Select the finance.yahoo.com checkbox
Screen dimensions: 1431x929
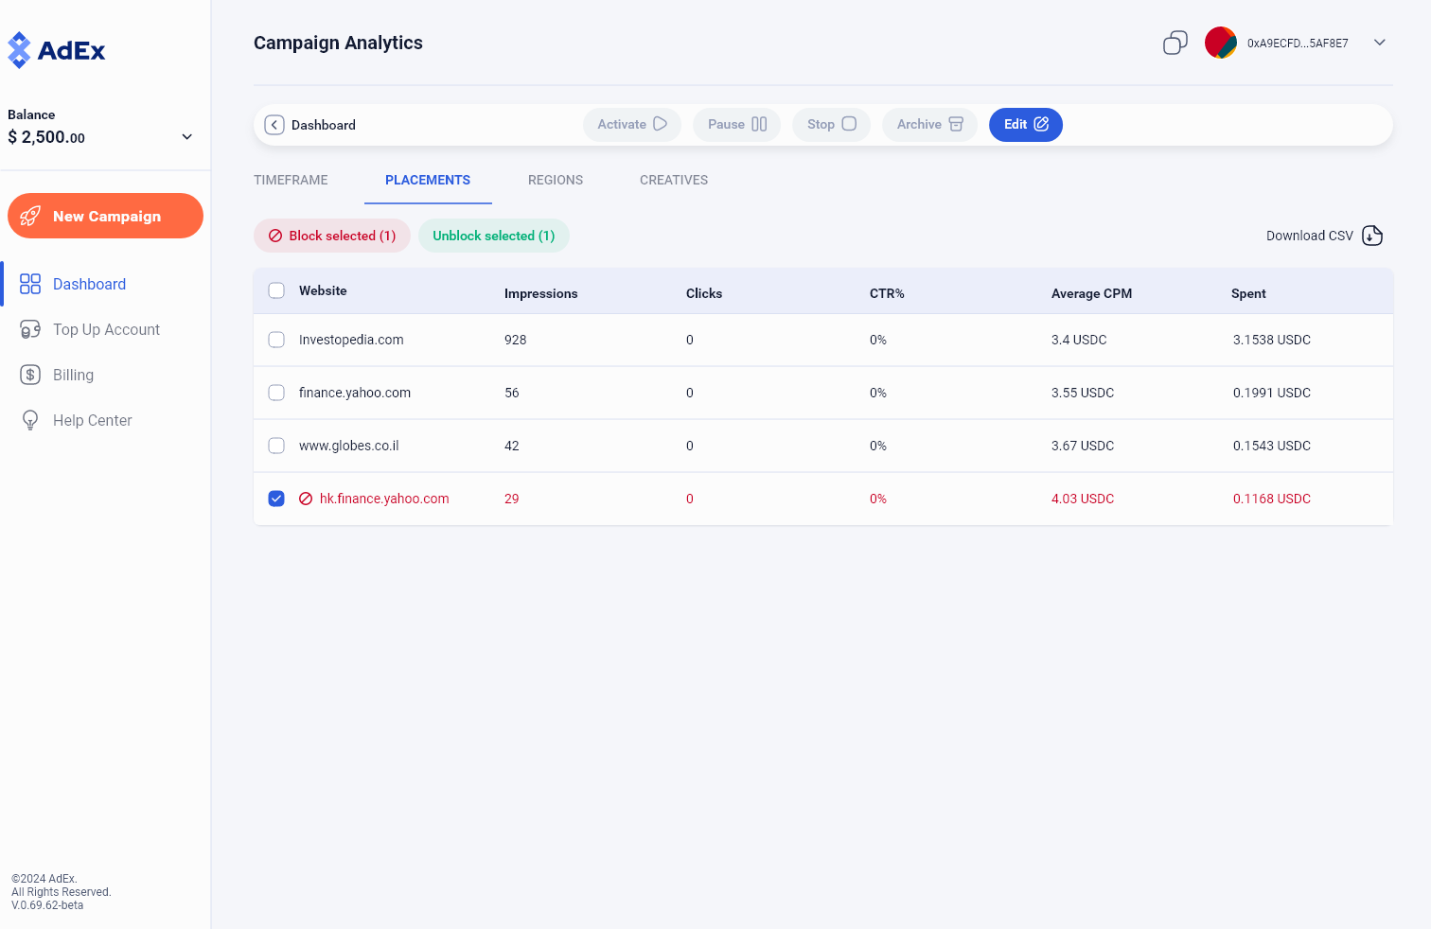276,393
